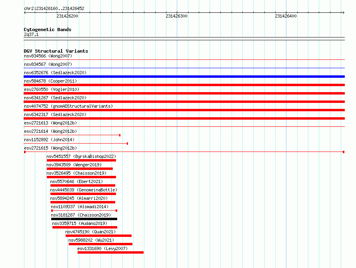Click the red bar under nsv6342317 (Sedlazeck2020)
Screen dimensions: 356x268
(184, 118)
